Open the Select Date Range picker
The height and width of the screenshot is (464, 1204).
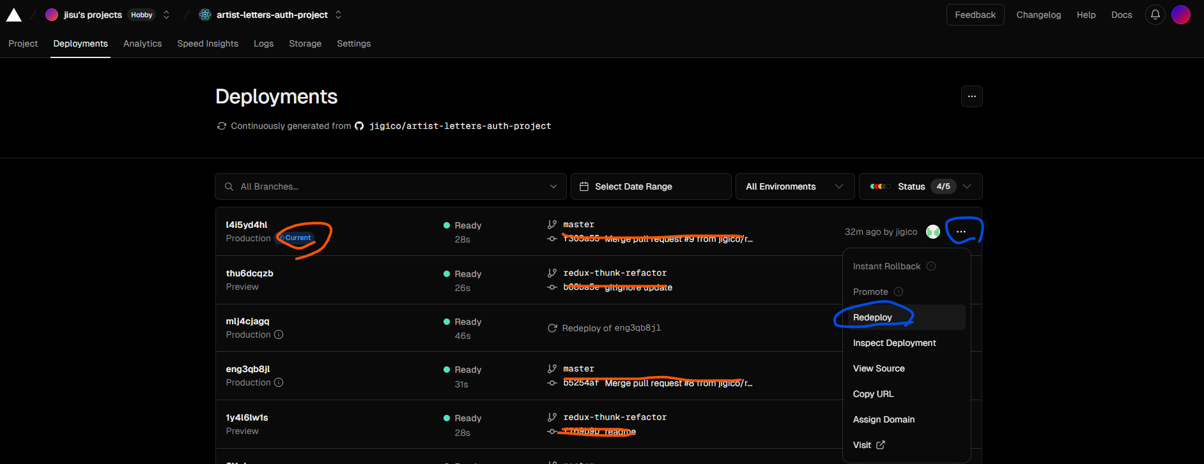click(651, 186)
